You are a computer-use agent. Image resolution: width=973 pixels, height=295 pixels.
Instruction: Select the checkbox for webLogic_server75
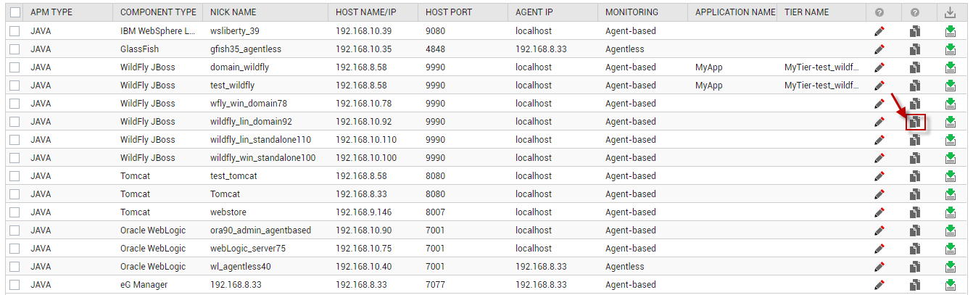tap(15, 249)
